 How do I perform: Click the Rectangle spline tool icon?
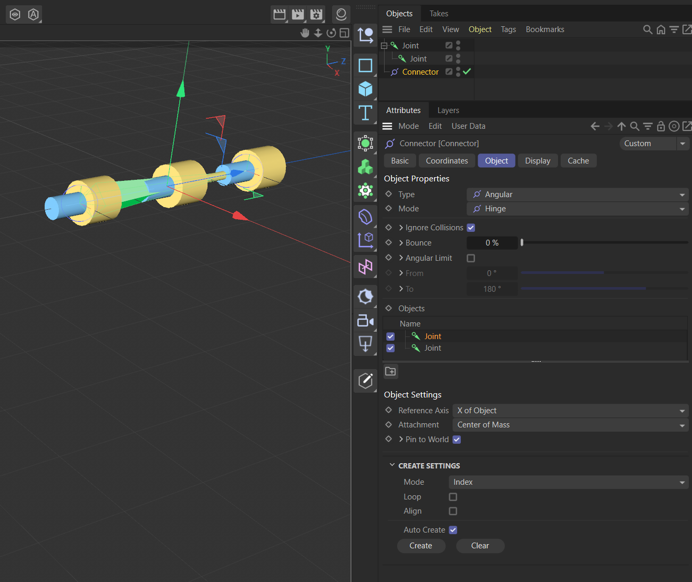pyautogui.click(x=365, y=65)
